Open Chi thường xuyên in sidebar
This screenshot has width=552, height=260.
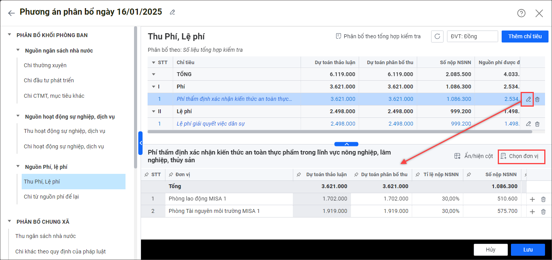coord(45,65)
